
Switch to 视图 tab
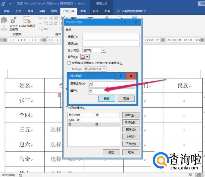pyautogui.click(x=54, y=11)
